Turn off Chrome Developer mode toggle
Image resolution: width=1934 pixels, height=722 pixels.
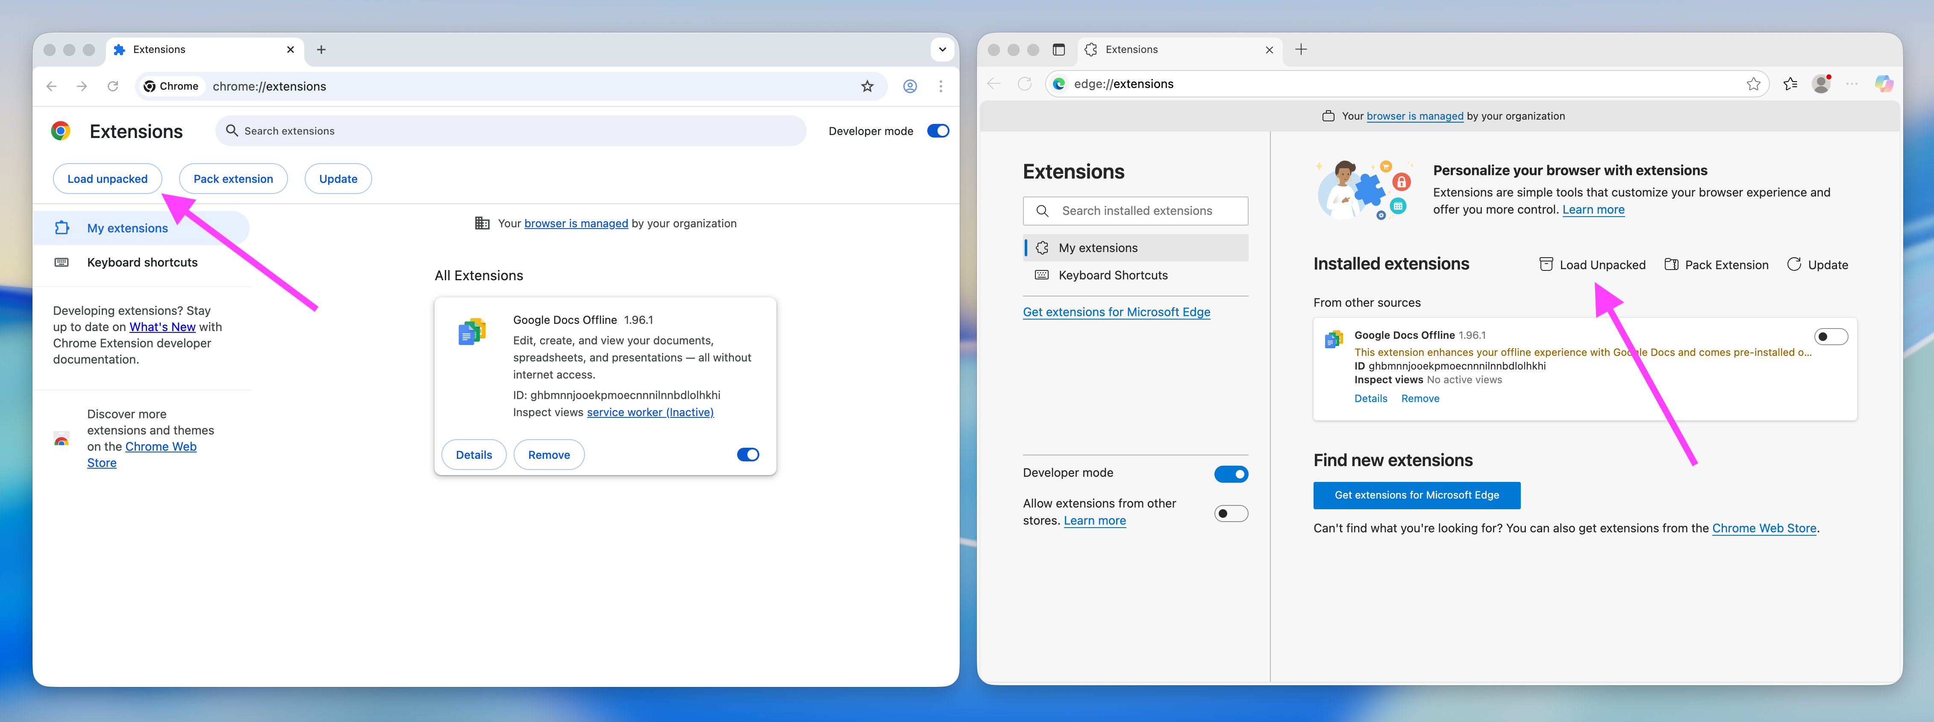click(x=938, y=131)
